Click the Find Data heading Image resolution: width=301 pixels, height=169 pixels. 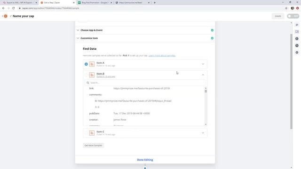click(x=90, y=49)
